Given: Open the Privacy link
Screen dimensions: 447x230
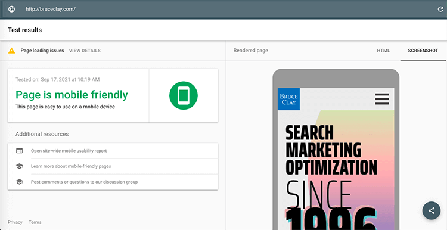Looking at the screenshot, I should tap(15, 222).
